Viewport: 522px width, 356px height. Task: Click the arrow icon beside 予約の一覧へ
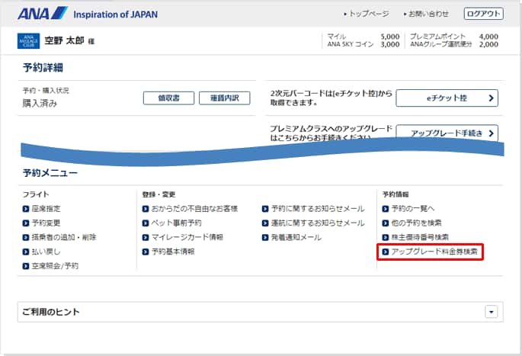[386, 208]
